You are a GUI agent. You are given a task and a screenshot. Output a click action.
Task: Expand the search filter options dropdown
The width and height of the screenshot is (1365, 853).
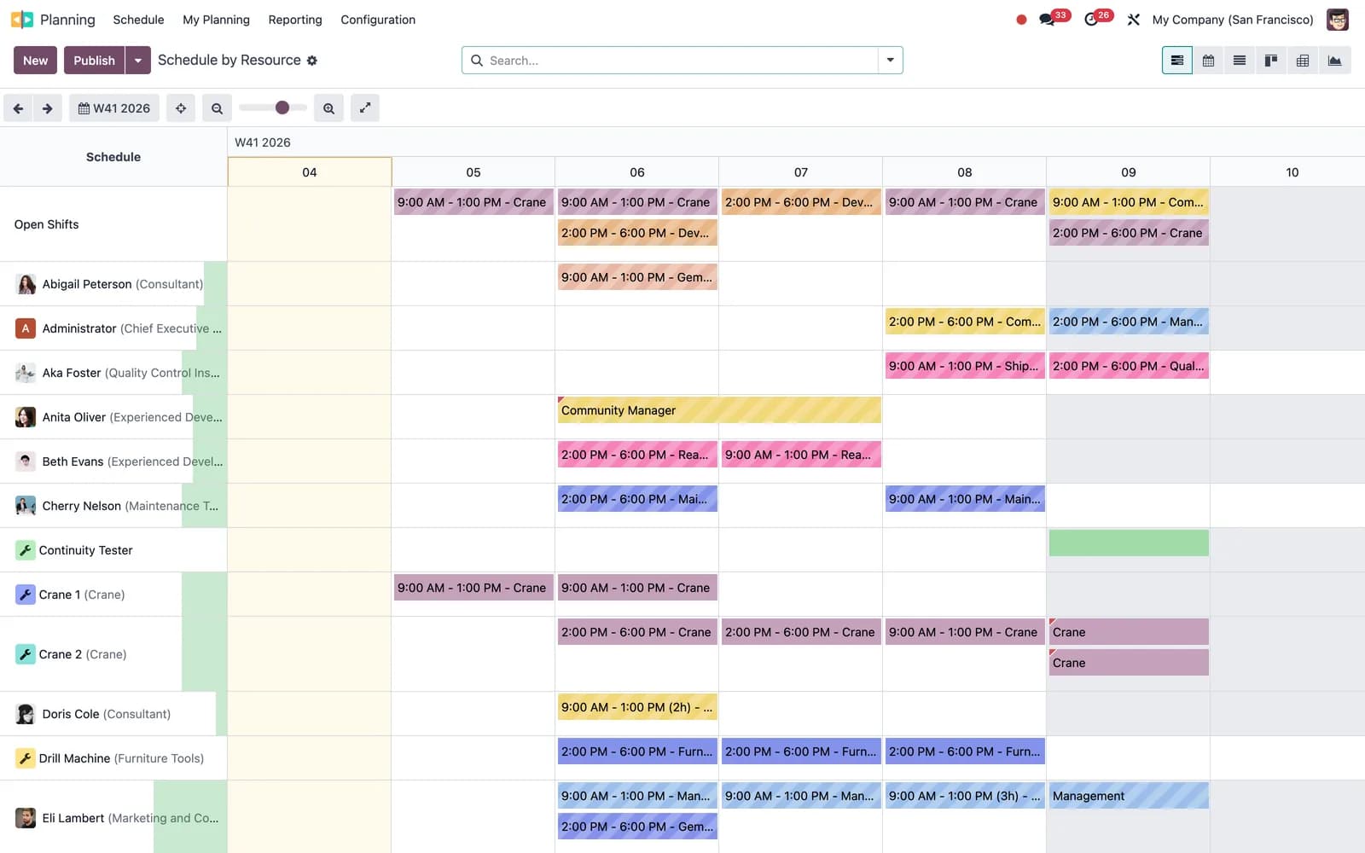click(891, 61)
